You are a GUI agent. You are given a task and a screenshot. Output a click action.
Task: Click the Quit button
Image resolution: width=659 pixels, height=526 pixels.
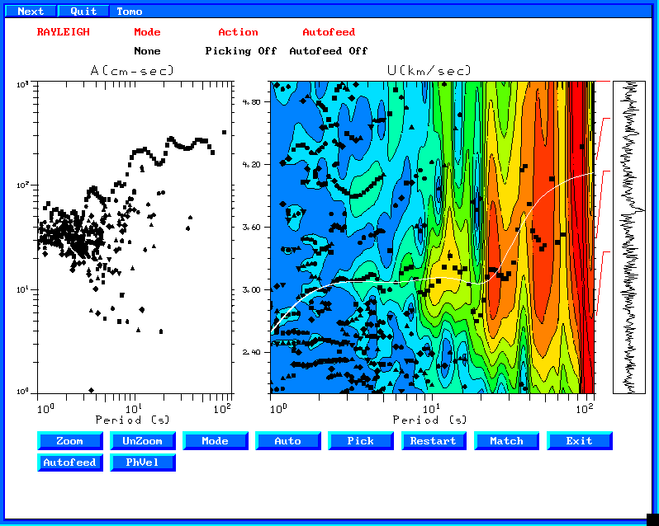(x=83, y=12)
